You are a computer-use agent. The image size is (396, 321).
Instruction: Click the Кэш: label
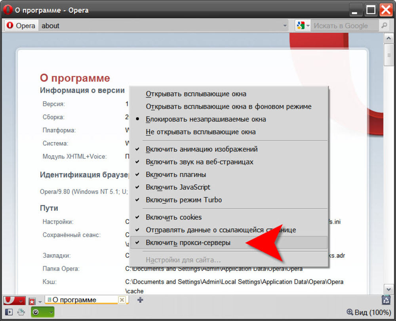[49, 282]
